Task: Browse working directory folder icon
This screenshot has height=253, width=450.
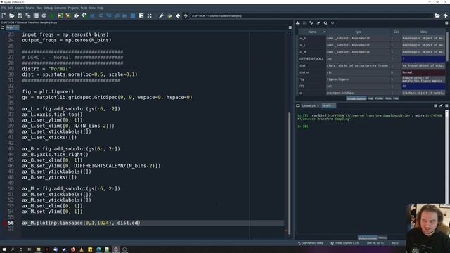Action: click(x=437, y=15)
